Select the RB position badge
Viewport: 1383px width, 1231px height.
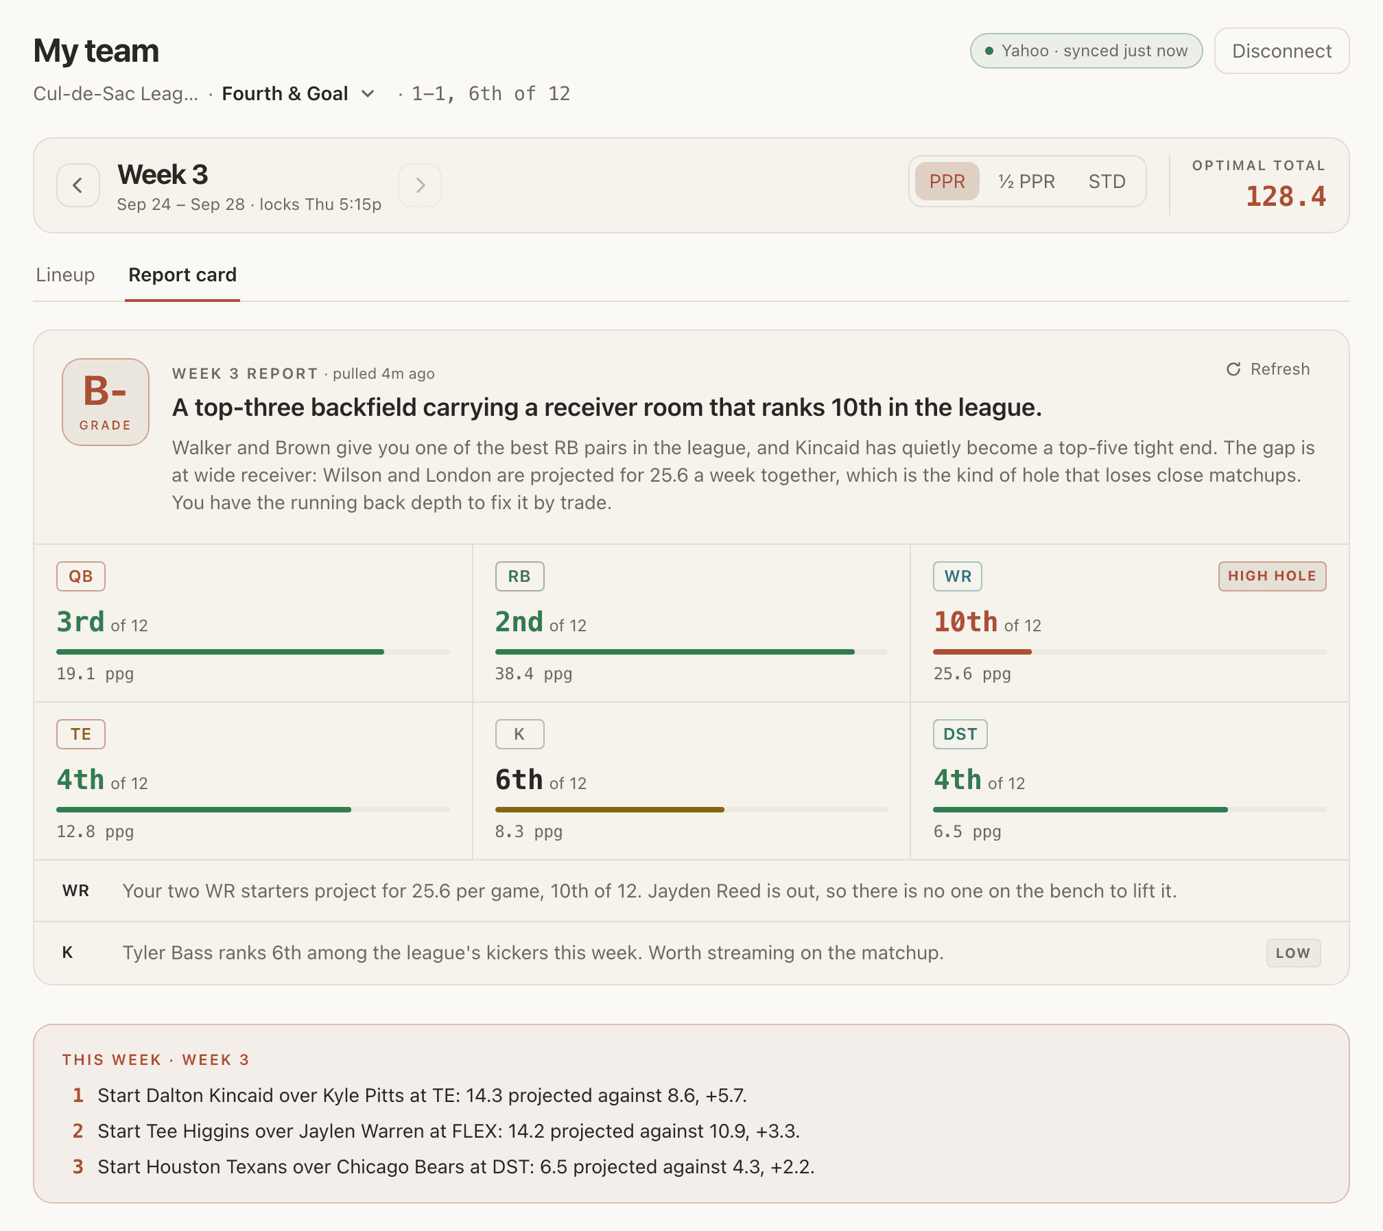[x=519, y=576]
